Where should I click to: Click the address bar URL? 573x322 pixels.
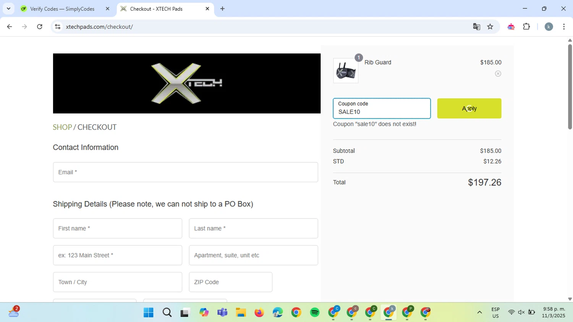(x=99, y=27)
